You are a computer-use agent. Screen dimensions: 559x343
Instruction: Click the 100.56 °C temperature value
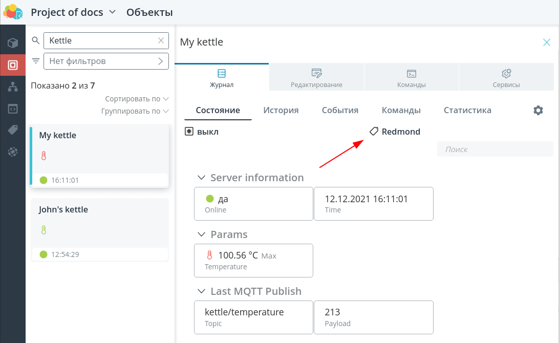(238, 255)
